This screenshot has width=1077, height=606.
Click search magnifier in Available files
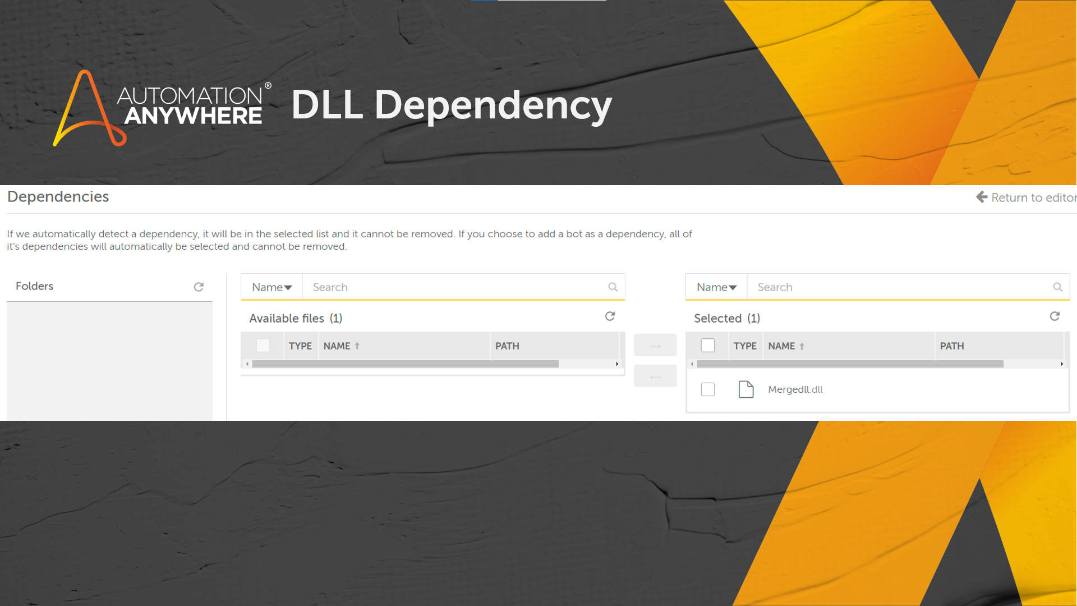(x=613, y=287)
